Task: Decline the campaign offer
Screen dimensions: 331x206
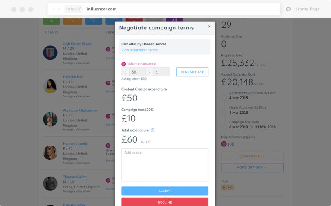Action: click(x=165, y=202)
